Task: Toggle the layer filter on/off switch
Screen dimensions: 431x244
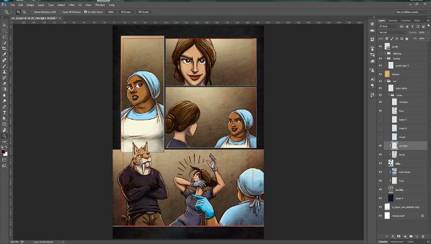Action: pyautogui.click(x=428, y=26)
